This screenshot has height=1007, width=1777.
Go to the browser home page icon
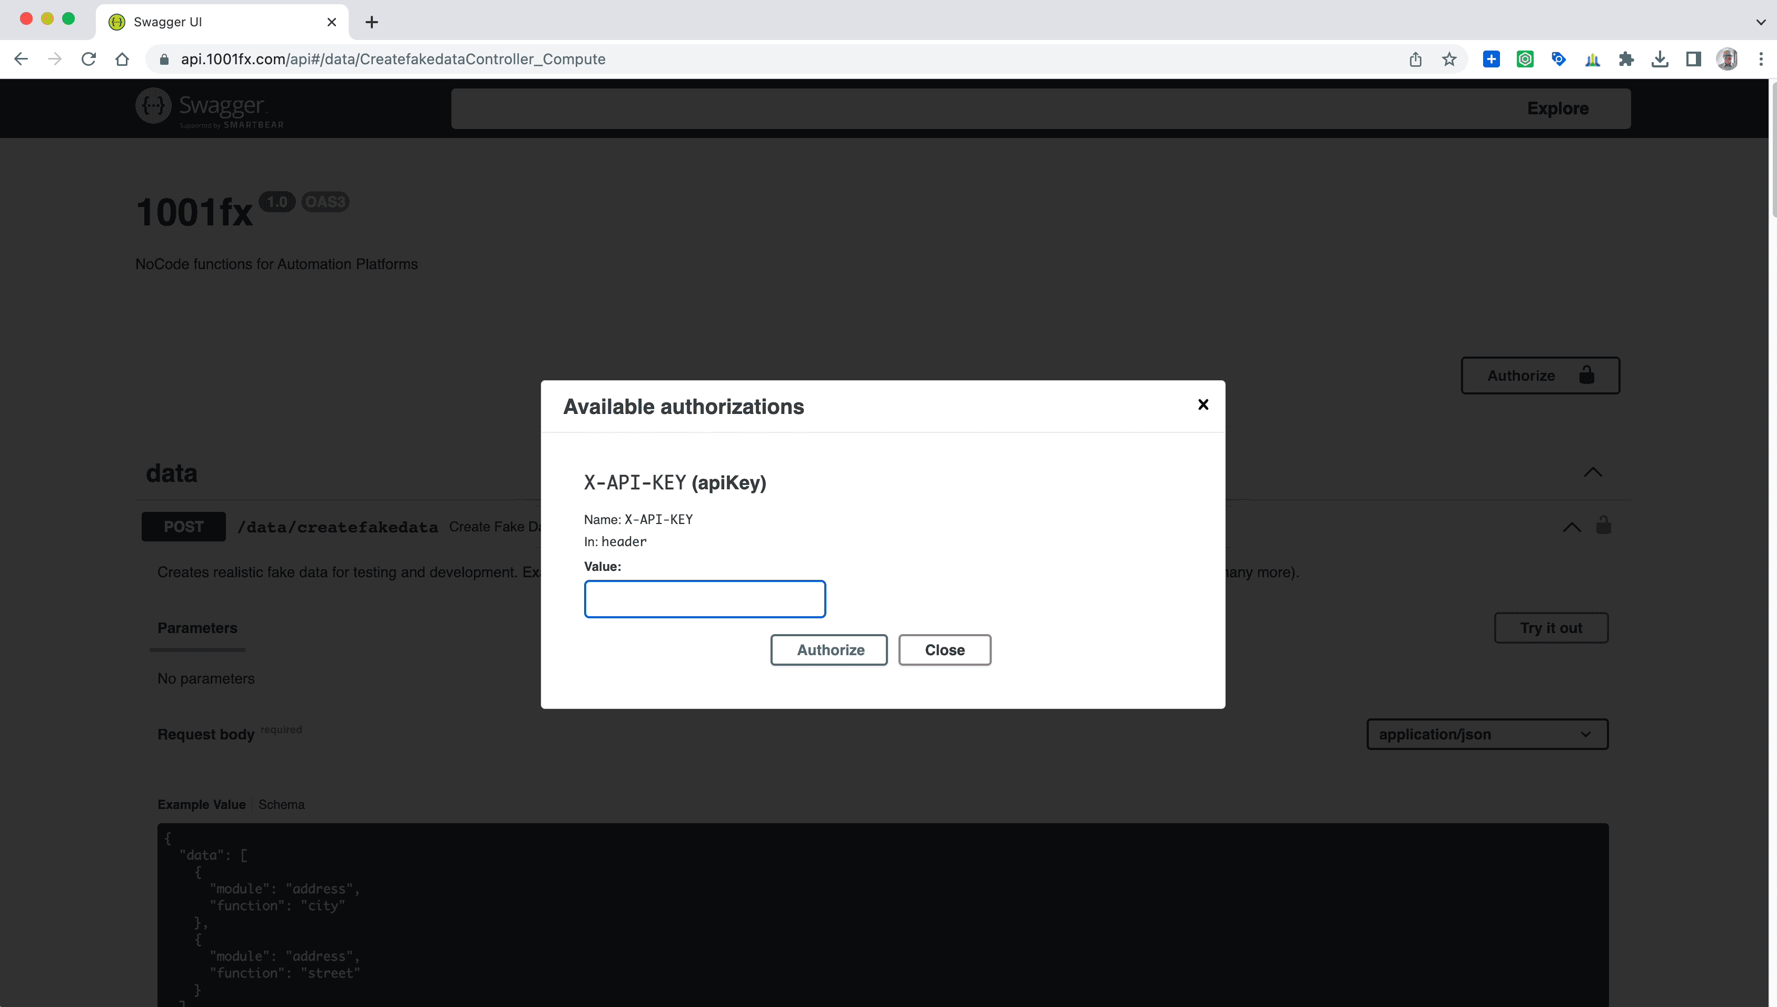click(x=122, y=60)
